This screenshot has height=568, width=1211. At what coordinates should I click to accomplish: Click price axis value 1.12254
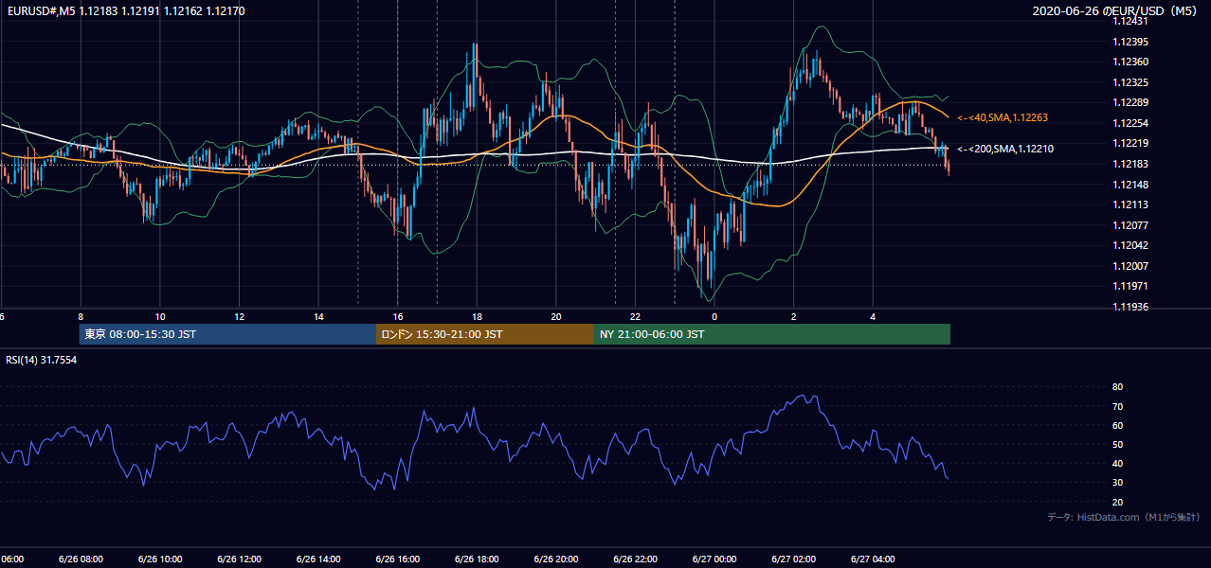pos(1131,123)
